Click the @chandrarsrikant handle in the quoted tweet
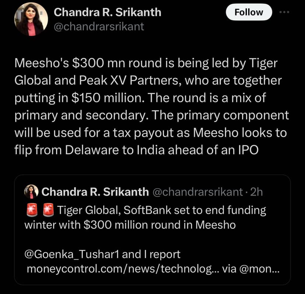This screenshot has height=294, width=305. pyautogui.click(x=197, y=192)
